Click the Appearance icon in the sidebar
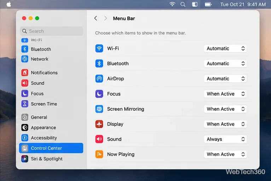This screenshot has height=181, width=271. click(x=25, y=128)
